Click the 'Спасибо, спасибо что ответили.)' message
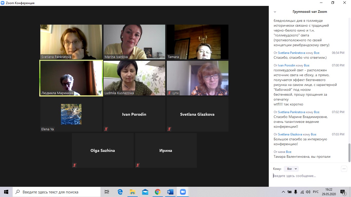Screen dimensions: 351x197 click(300, 58)
